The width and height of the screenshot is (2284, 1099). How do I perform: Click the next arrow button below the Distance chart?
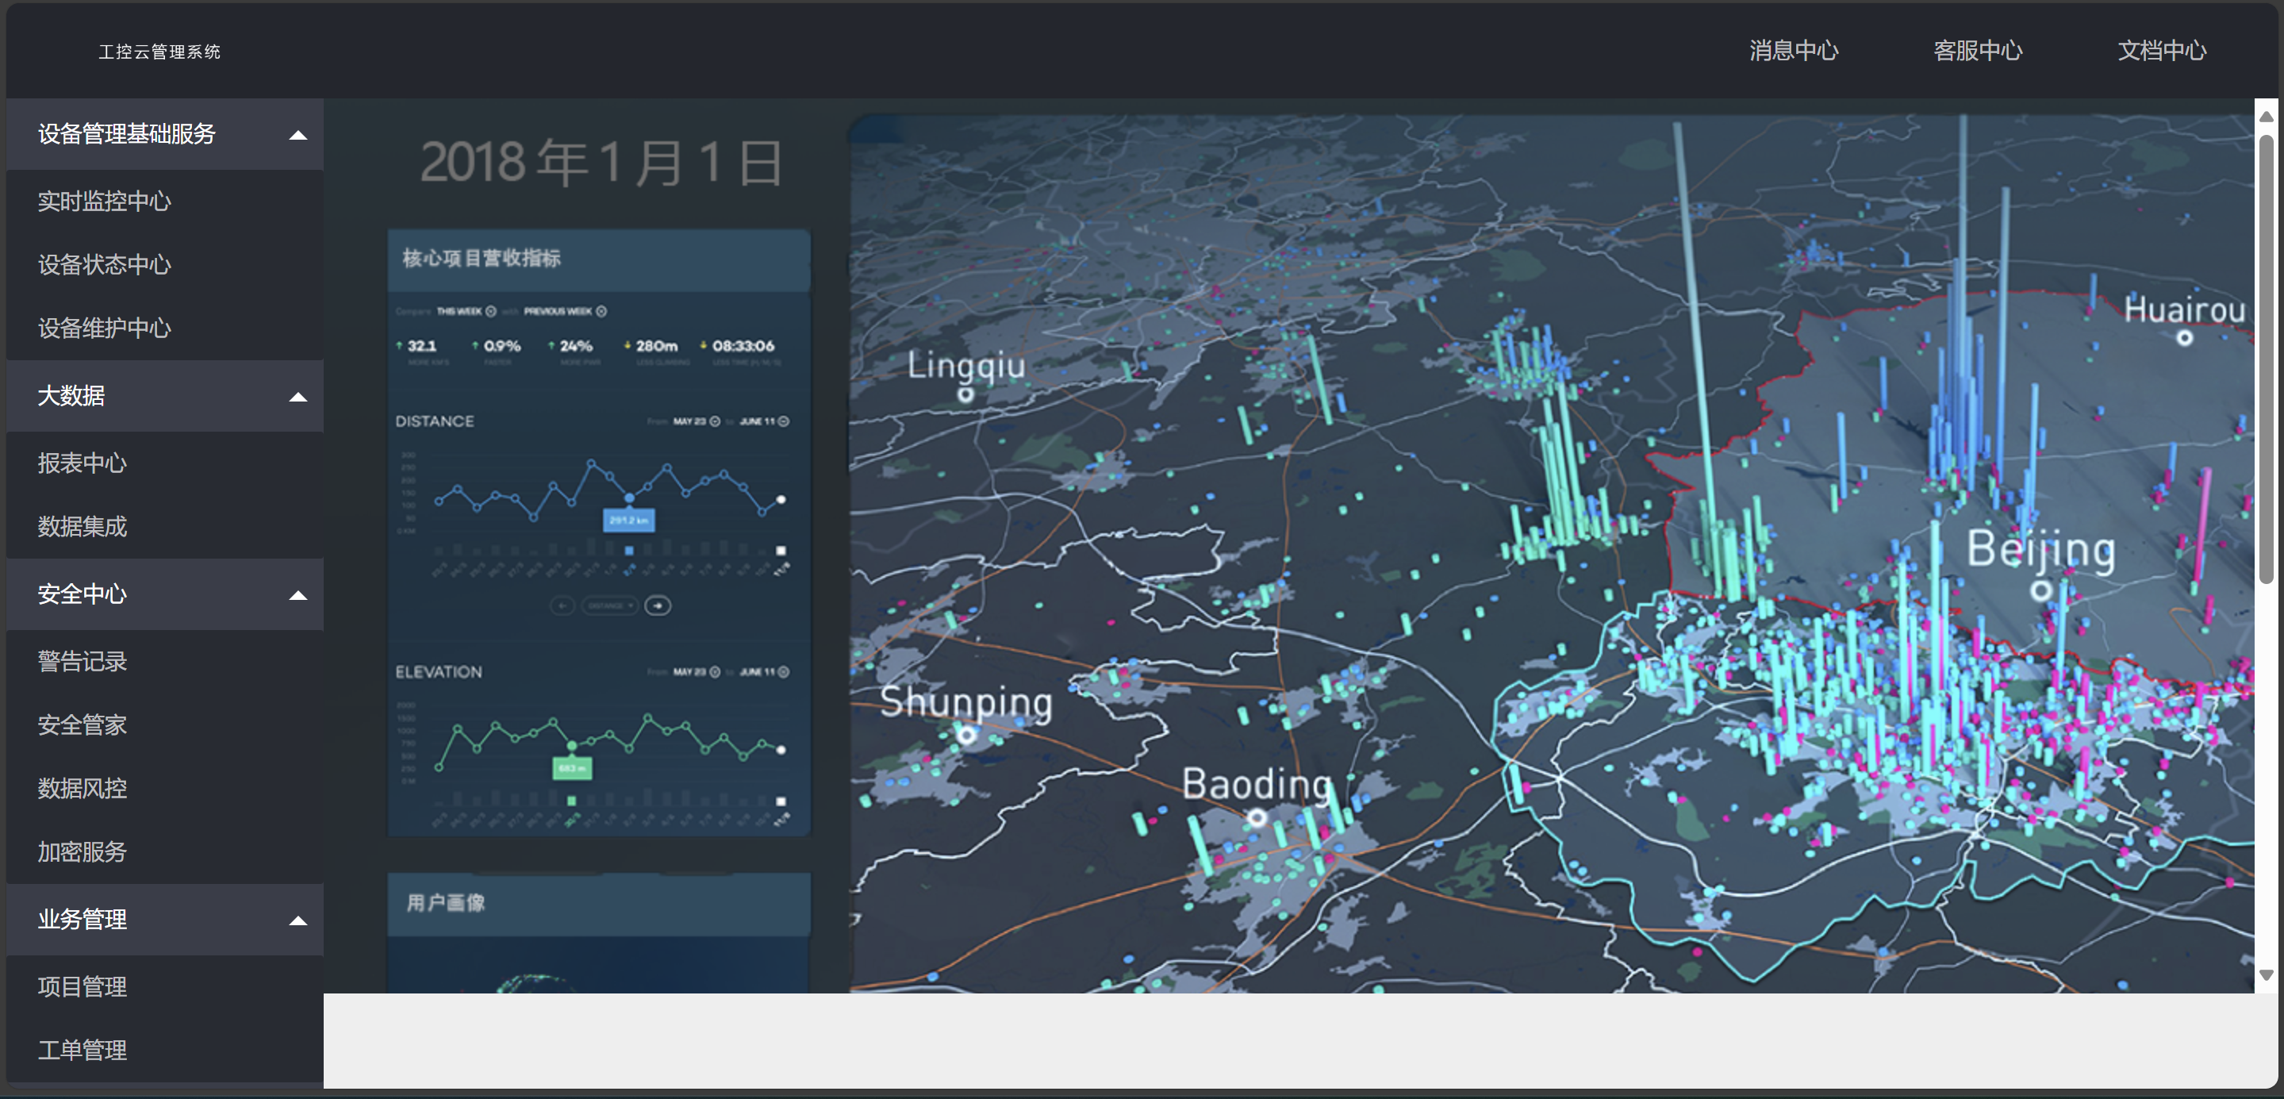(x=657, y=605)
